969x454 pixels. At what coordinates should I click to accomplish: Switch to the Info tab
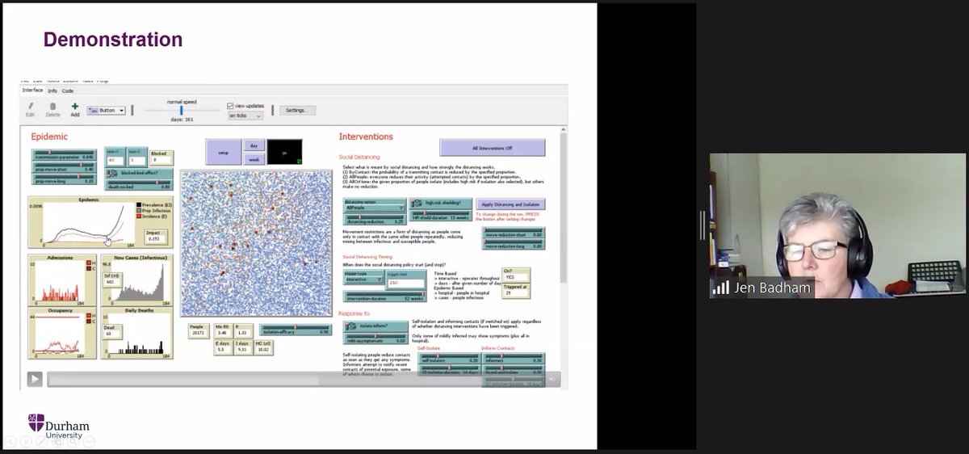click(52, 90)
